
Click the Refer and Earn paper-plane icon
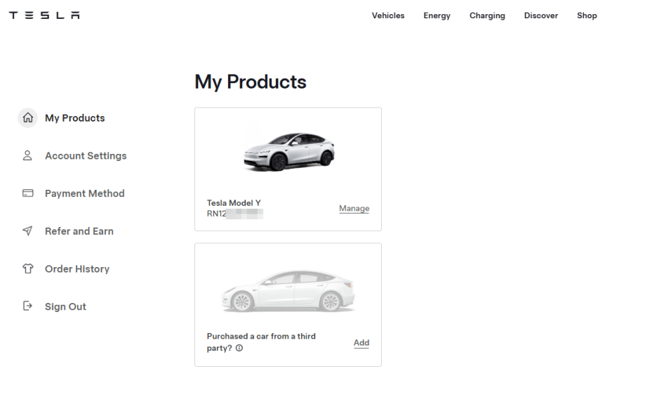27,231
